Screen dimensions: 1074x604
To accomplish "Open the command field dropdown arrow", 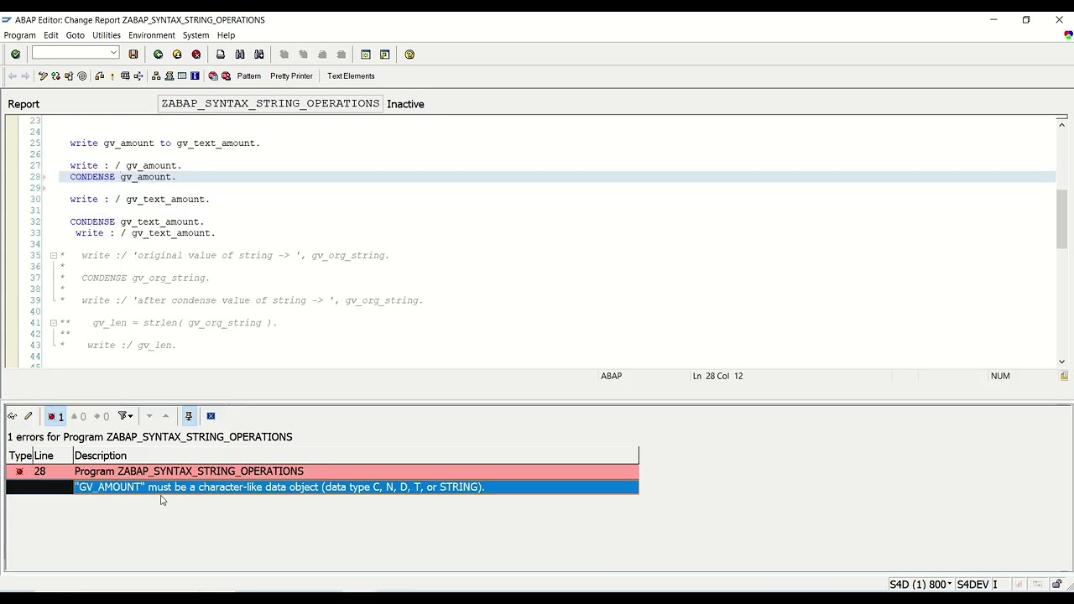I will [x=113, y=54].
